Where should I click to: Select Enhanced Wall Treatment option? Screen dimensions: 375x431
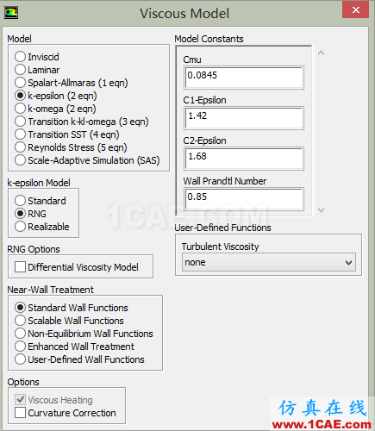pyautogui.click(x=20, y=347)
